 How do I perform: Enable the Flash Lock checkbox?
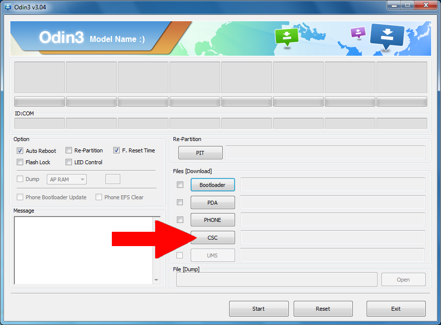pyautogui.click(x=20, y=162)
